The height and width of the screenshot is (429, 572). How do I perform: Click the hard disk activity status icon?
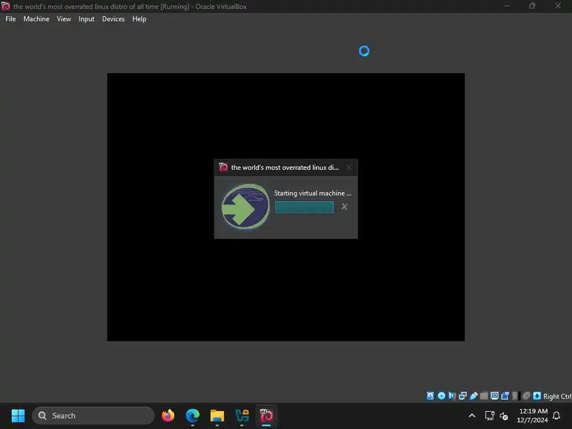click(x=431, y=396)
